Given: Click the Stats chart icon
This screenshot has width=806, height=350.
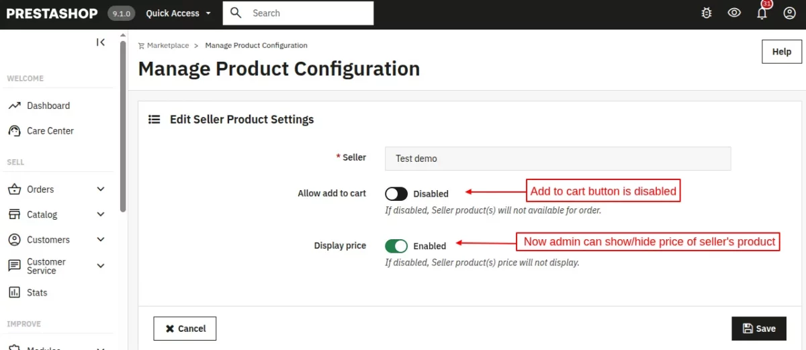Looking at the screenshot, I should point(14,292).
